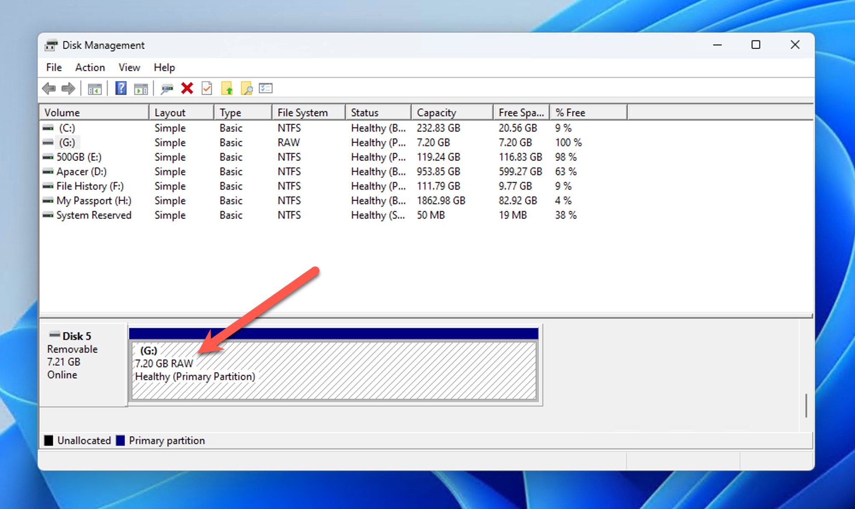Click the document-with-checkmark toolbar icon

(x=206, y=88)
